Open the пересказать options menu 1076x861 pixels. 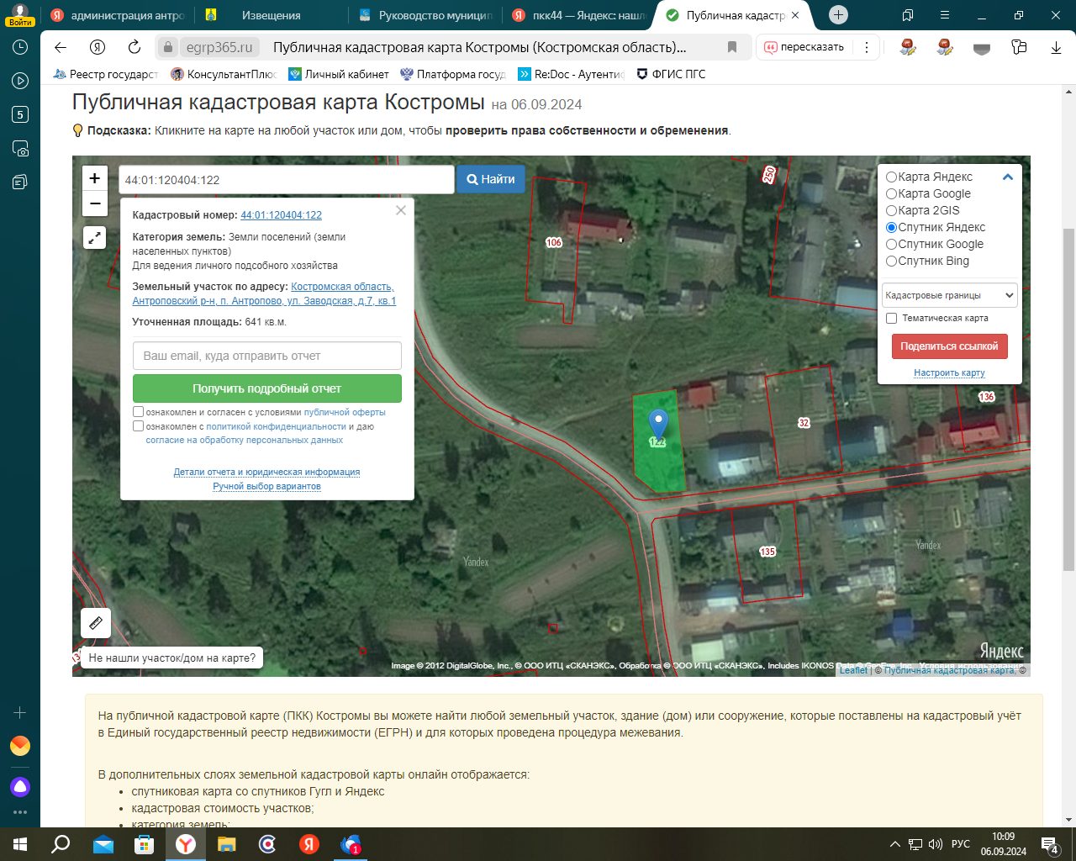(x=867, y=47)
